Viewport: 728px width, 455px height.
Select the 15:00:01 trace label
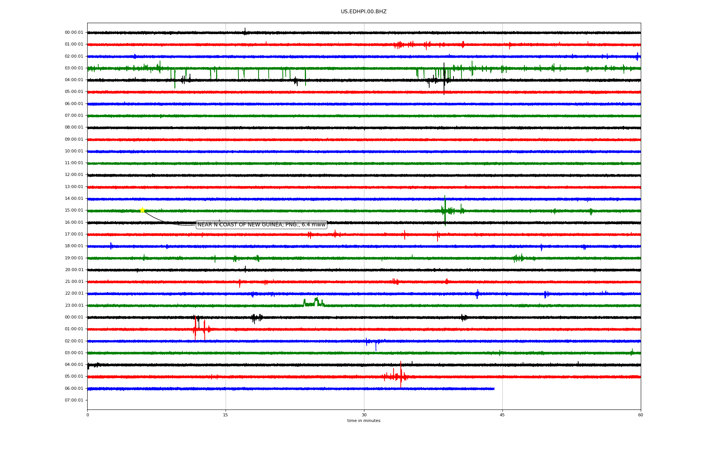pyautogui.click(x=74, y=210)
